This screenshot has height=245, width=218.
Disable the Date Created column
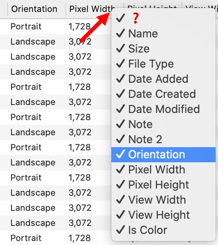tap(163, 94)
